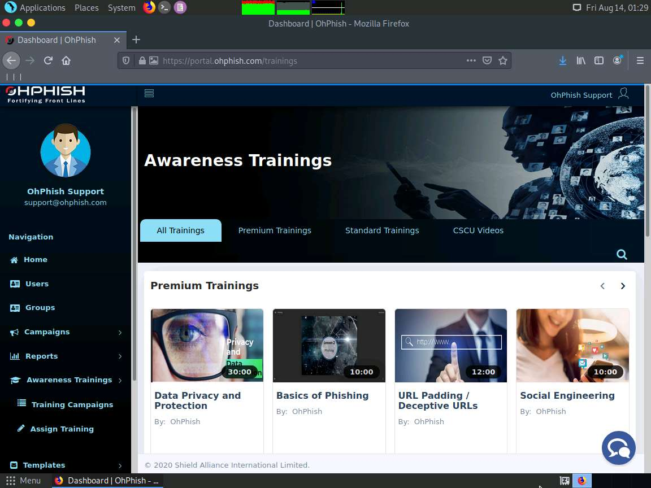Go to Home in navigation
This screenshot has height=488, width=651.
coord(29,260)
